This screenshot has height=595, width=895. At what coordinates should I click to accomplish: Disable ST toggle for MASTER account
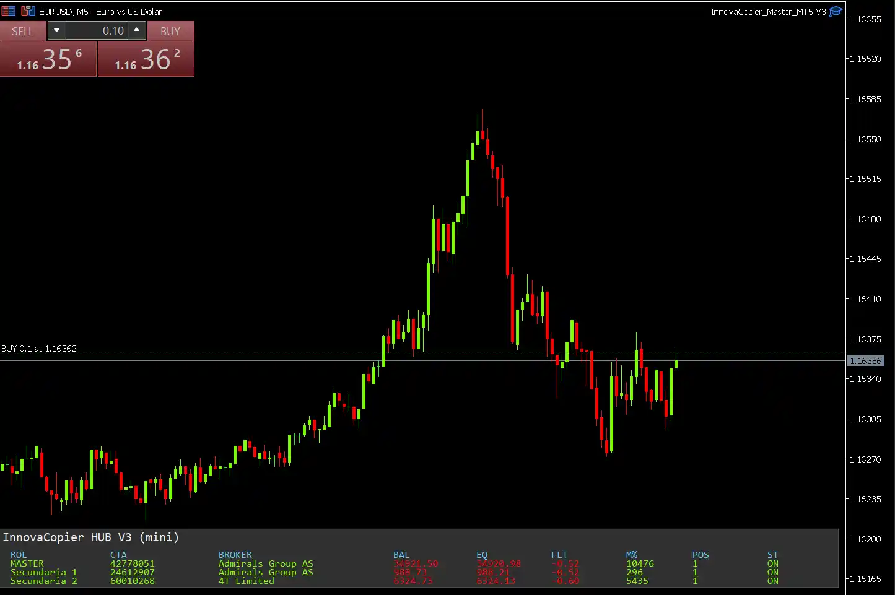tap(772, 563)
